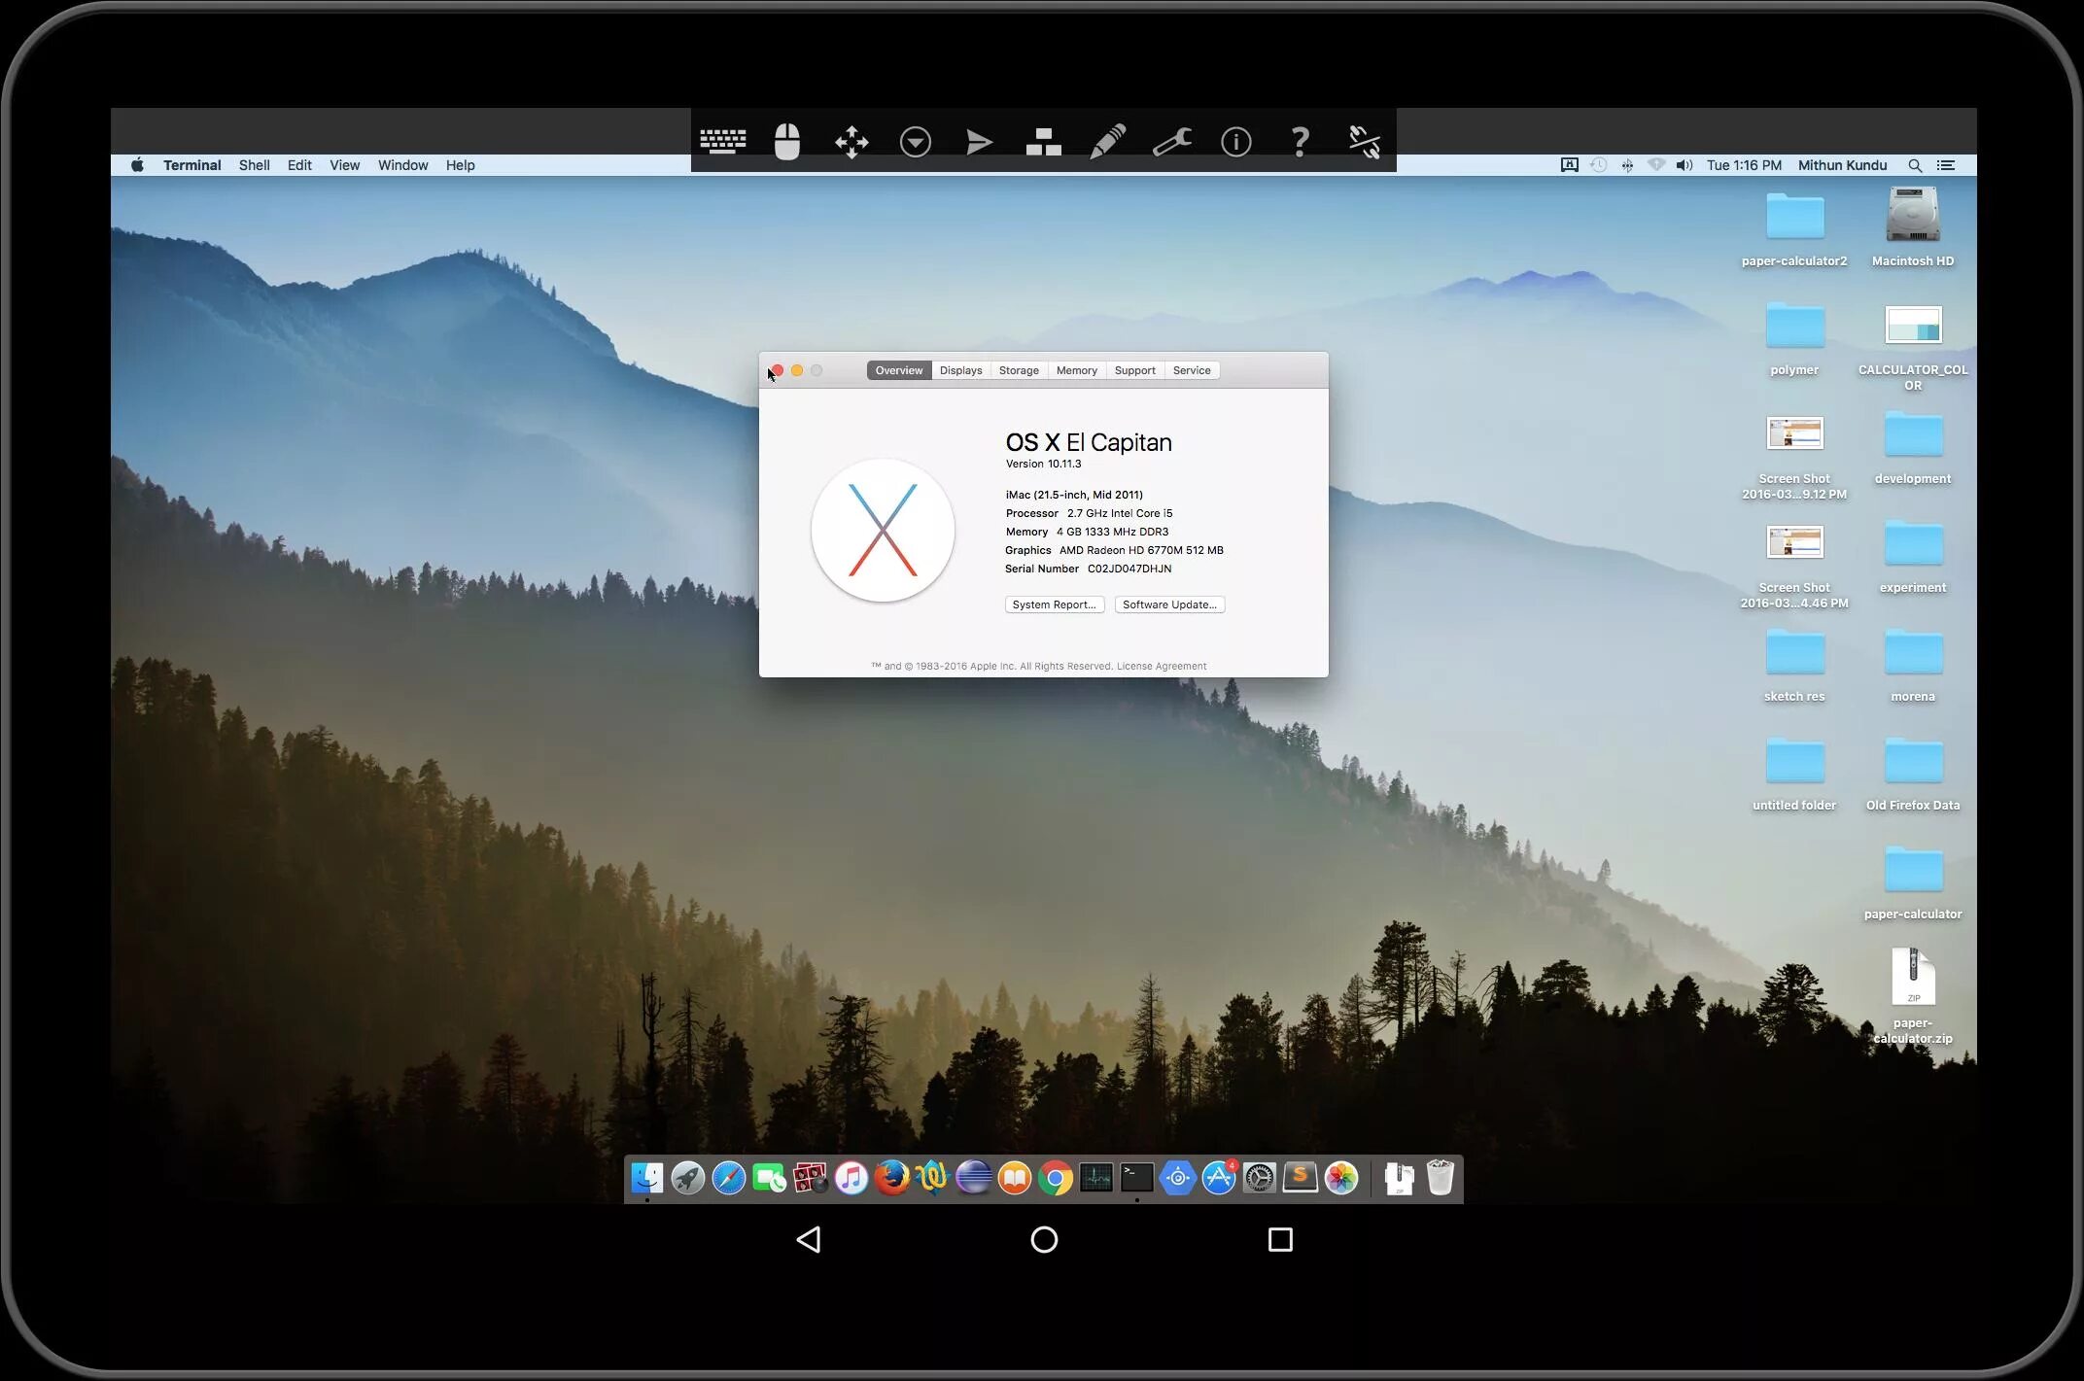
Task: Click the Bluetooth menu bar icon
Action: (1627, 165)
